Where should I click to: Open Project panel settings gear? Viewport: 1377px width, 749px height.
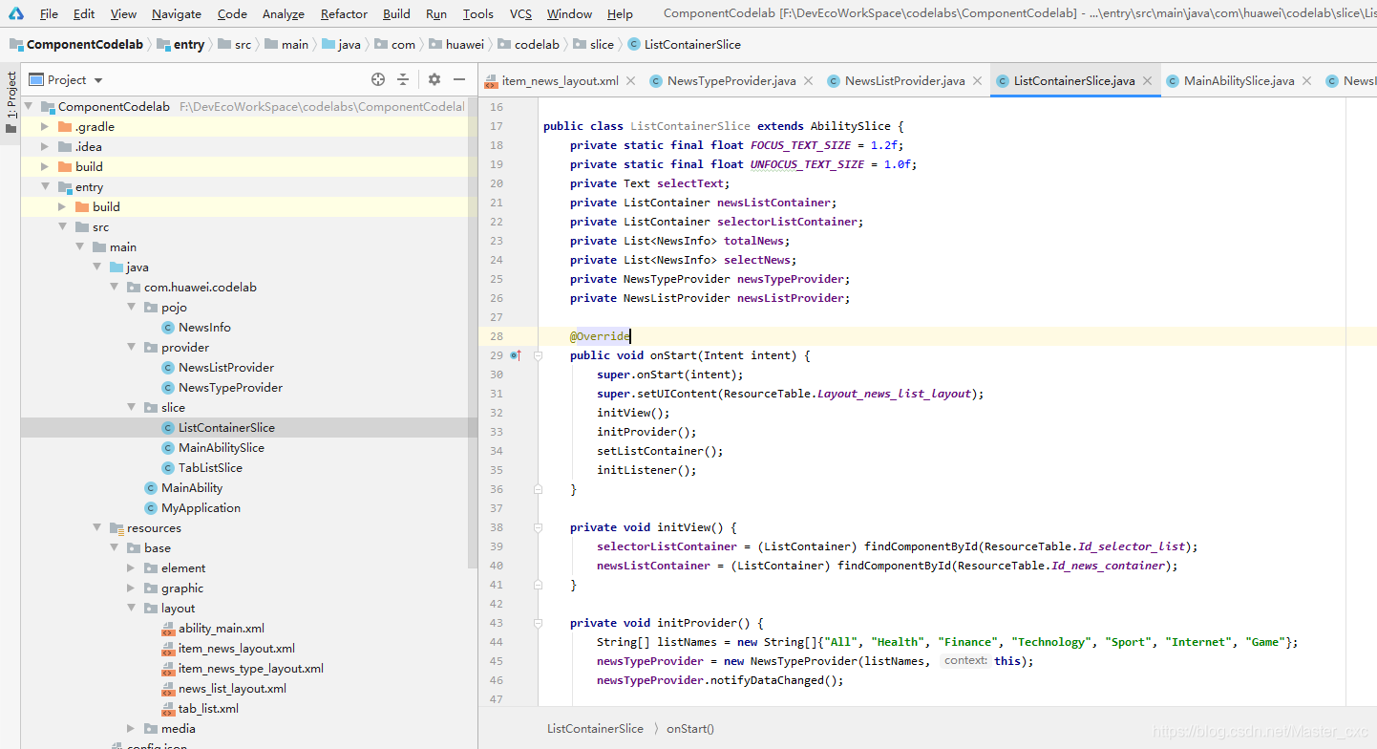(x=434, y=79)
